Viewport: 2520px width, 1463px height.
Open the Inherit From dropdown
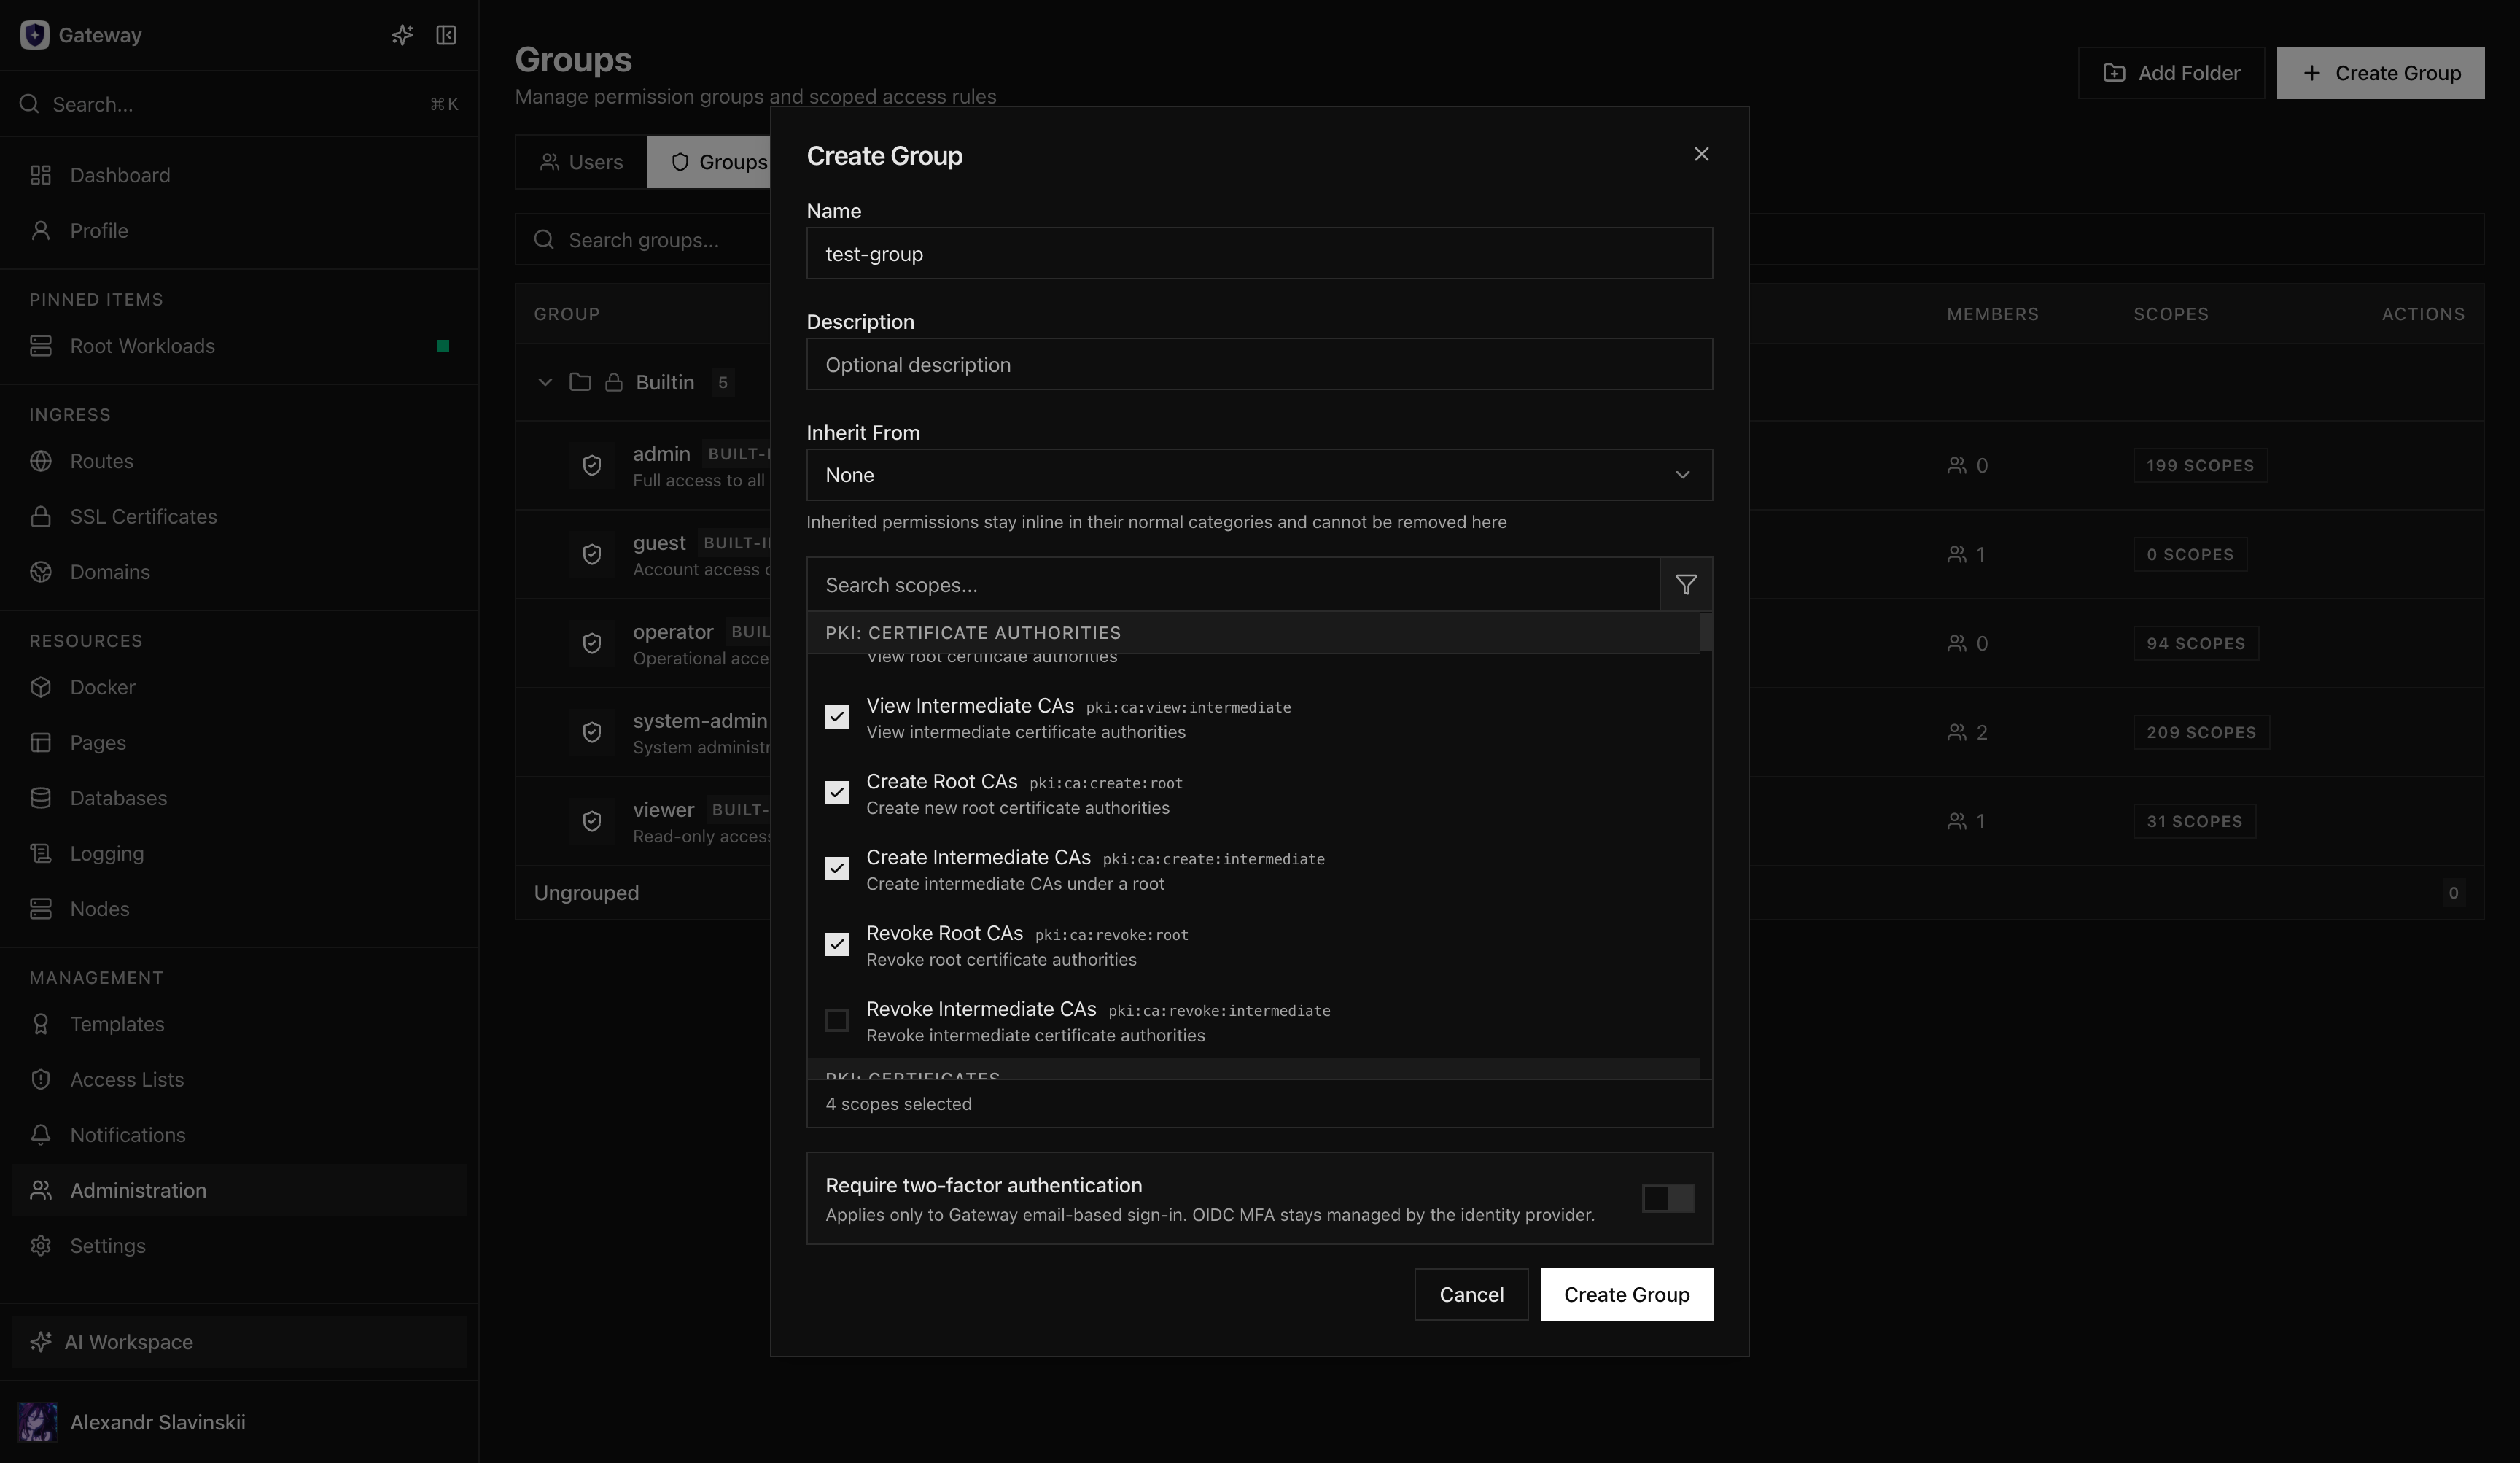(x=1259, y=475)
